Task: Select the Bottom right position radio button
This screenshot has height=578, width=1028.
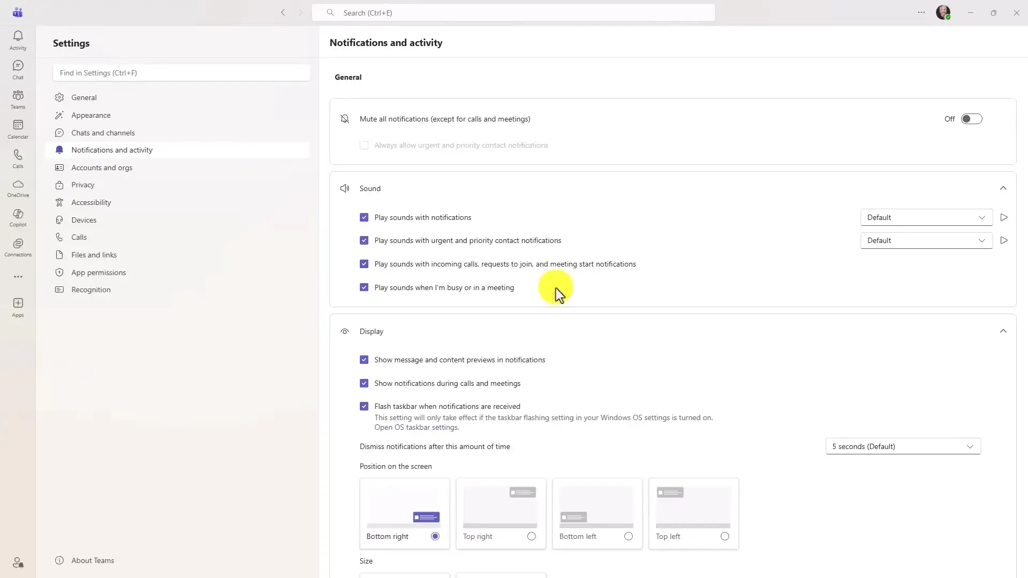Action: coord(435,536)
